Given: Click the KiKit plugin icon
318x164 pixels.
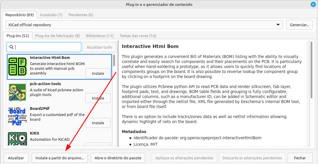Looking at the screenshot, I should tap(18, 139).
